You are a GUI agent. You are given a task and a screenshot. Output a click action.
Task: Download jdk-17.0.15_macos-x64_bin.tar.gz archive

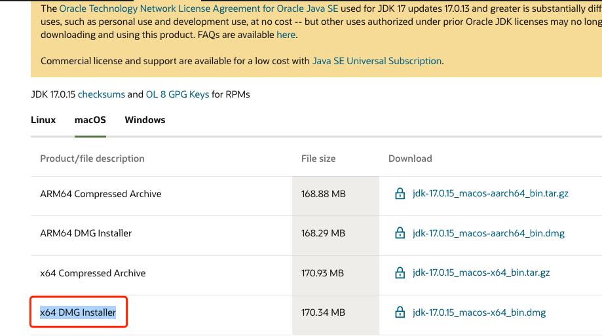tap(481, 273)
